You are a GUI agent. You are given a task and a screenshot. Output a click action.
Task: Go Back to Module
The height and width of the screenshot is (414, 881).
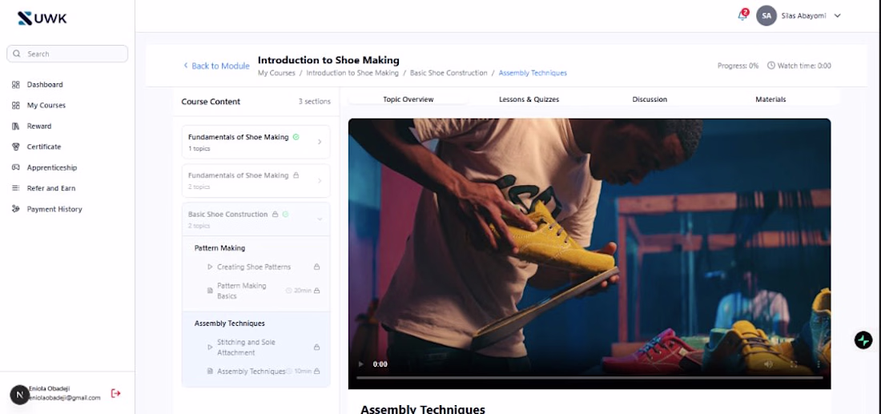coord(216,66)
